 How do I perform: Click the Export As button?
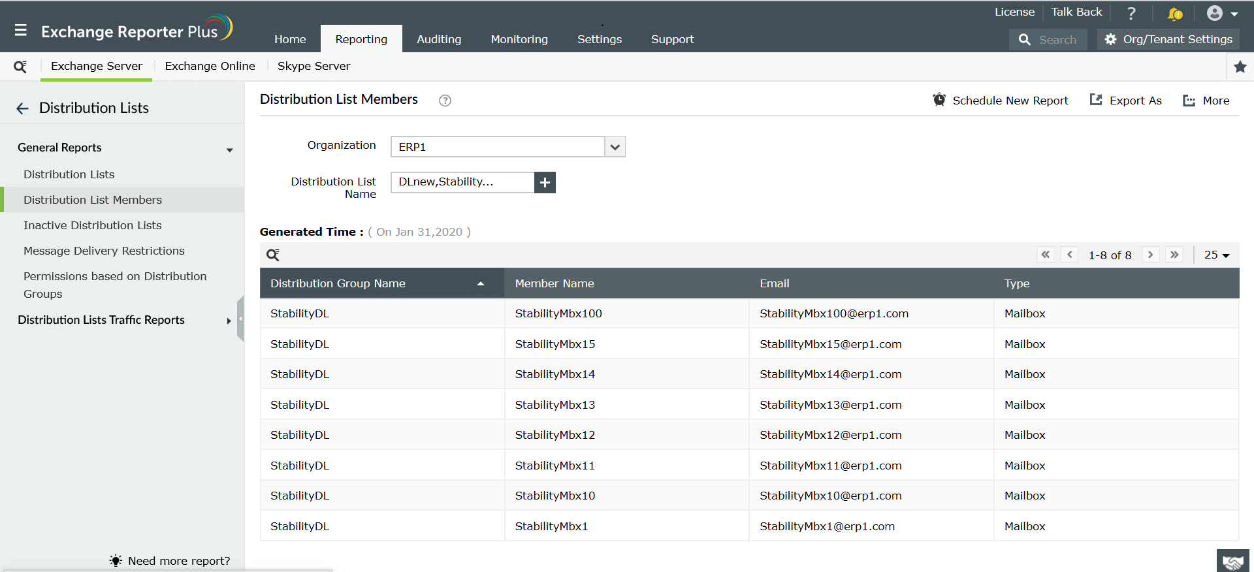[1125, 101]
